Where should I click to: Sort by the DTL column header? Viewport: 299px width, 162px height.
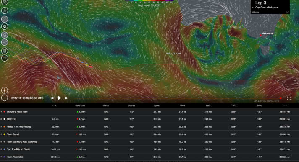[55, 105]
